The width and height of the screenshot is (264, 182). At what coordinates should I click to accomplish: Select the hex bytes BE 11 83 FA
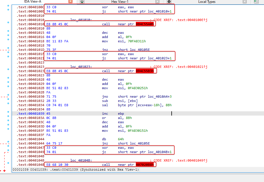click(57, 41)
